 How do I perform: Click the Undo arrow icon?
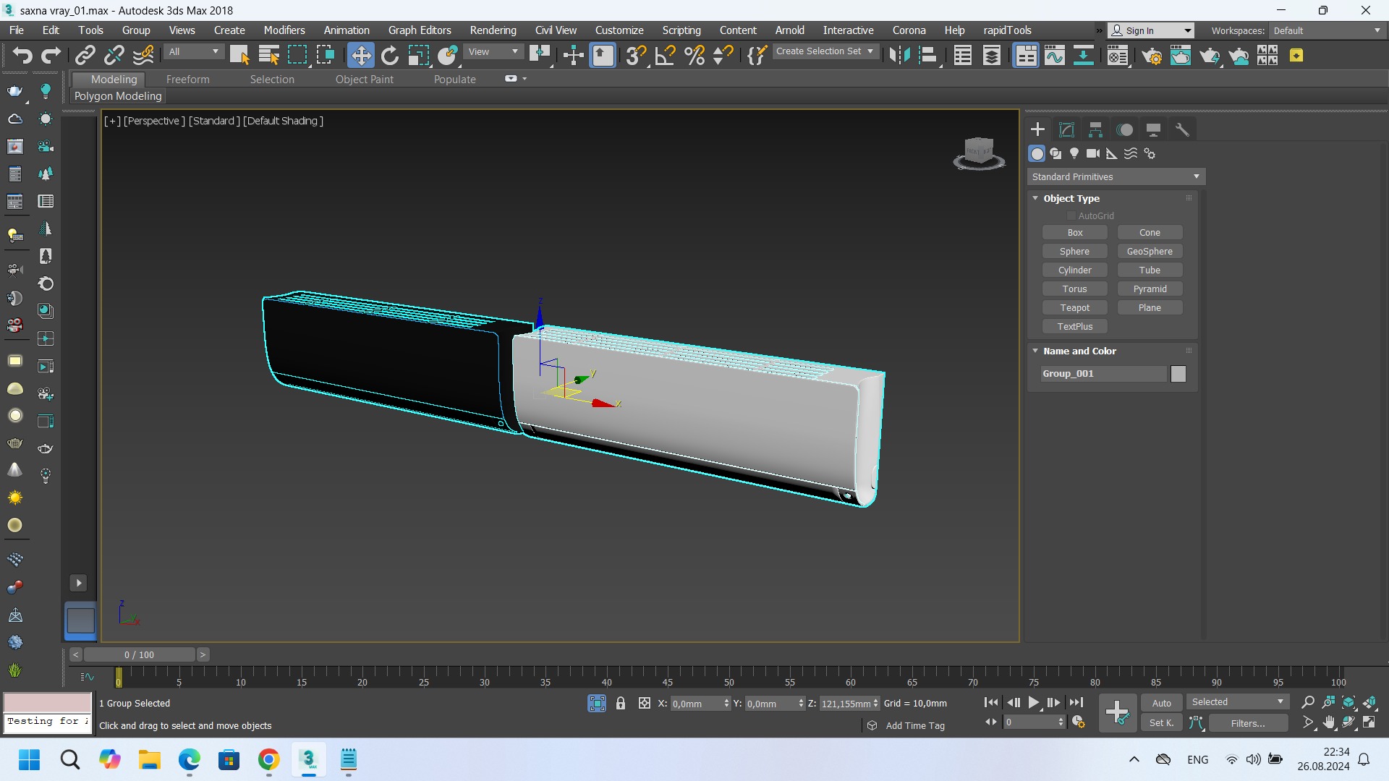[x=22, y=56]
